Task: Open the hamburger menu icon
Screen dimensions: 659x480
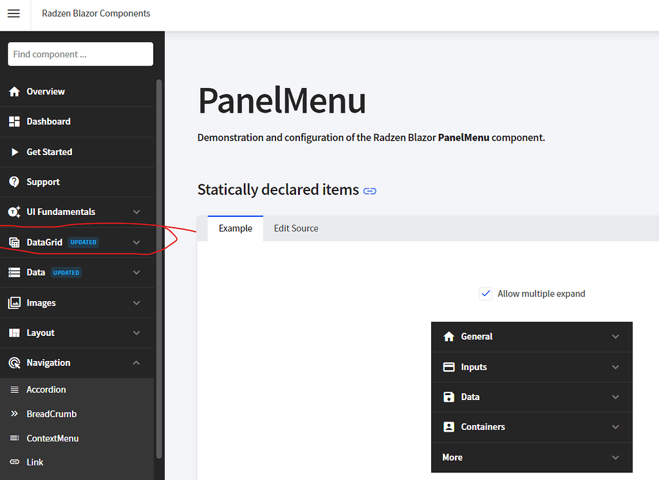Action: [x=14, y=14]
